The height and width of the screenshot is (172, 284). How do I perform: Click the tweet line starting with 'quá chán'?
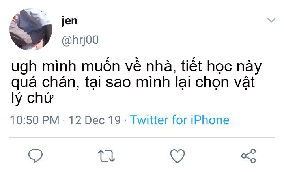click(x=133, y=83)
